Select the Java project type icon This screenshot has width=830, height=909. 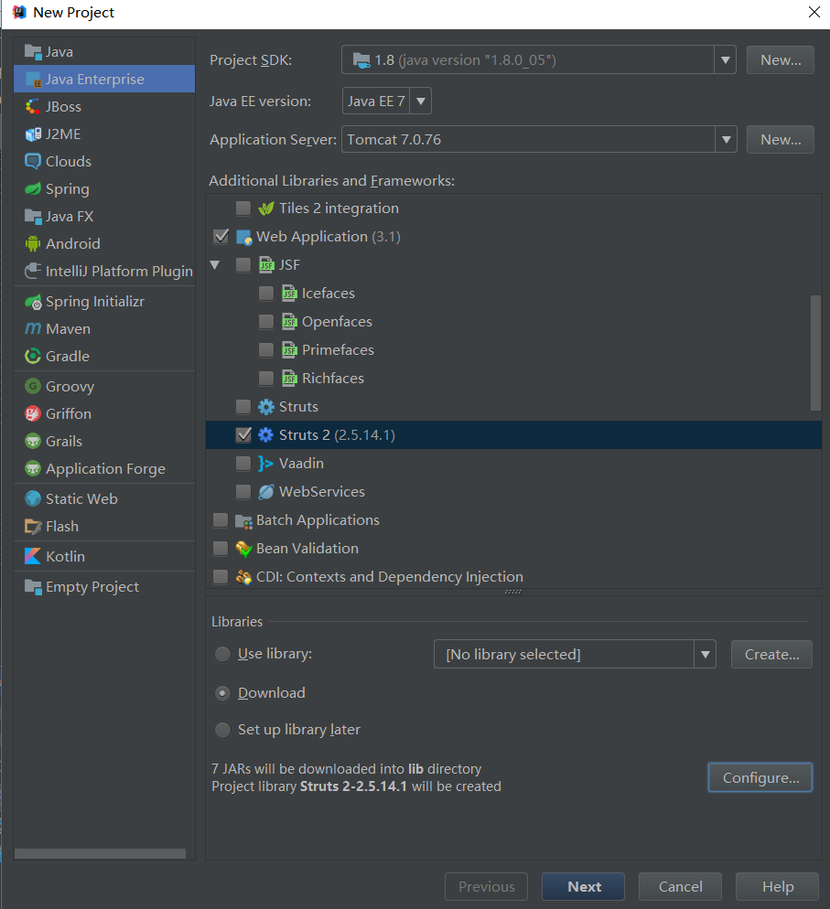[x=33, y=51]
